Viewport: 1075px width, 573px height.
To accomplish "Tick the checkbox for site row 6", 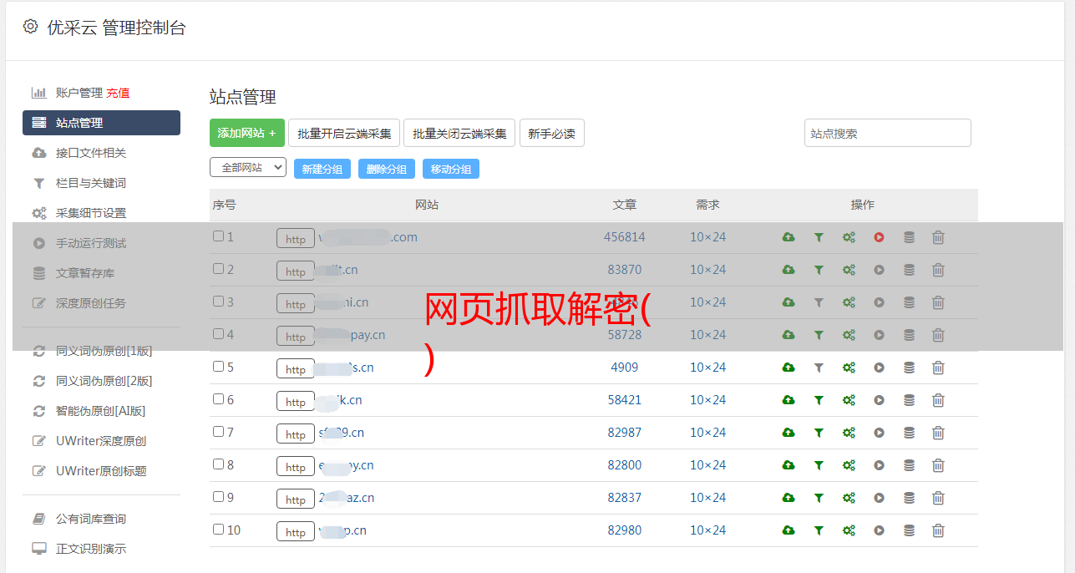I will (218, 399).
